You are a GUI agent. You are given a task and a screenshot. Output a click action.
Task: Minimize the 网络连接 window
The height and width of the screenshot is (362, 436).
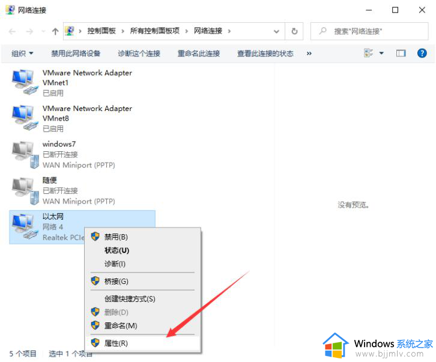tap(369, 10)
